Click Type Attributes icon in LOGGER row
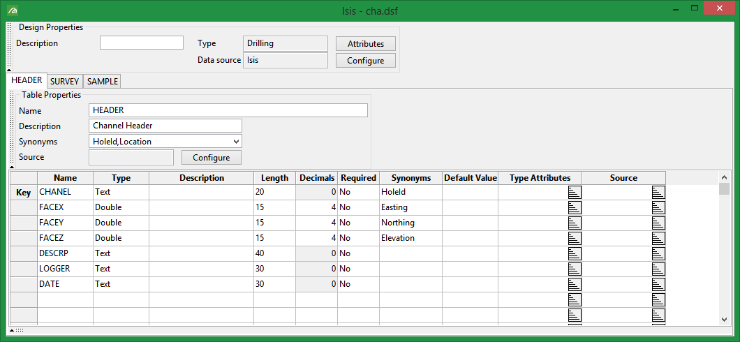The width and height of the screenshot is (740, 342). (x=575, y=269)
